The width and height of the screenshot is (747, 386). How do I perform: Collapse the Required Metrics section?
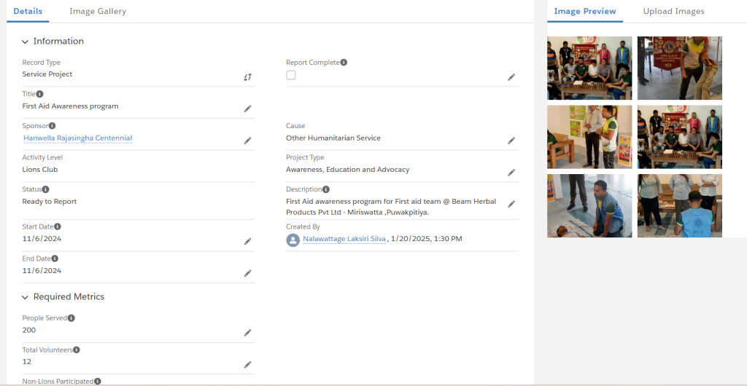pos(25,297)
